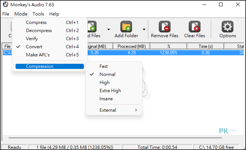The image size is (246, 150).
Task: Click original size value 0.35
Action: click(95, 53)
